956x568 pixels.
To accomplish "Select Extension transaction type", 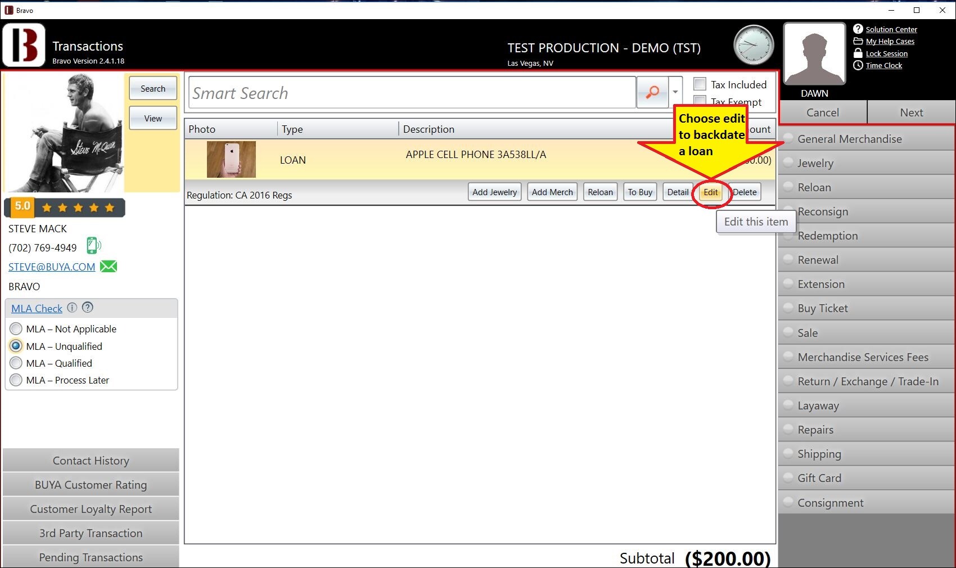I will click(x=867, y=284).
